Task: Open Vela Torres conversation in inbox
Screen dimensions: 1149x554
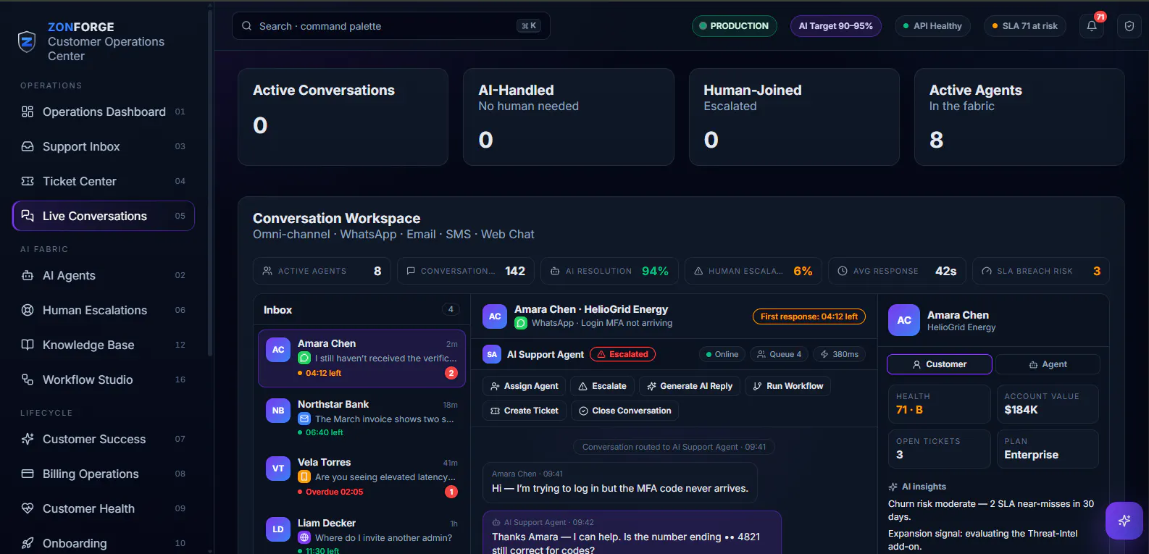Action: click(x=362, y=477)
